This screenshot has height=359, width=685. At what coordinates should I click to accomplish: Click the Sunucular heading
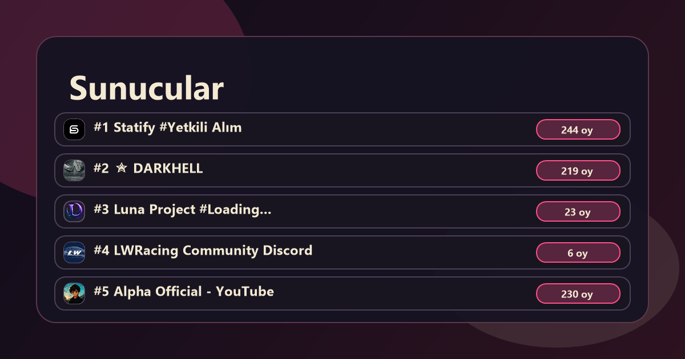(147, 88)
